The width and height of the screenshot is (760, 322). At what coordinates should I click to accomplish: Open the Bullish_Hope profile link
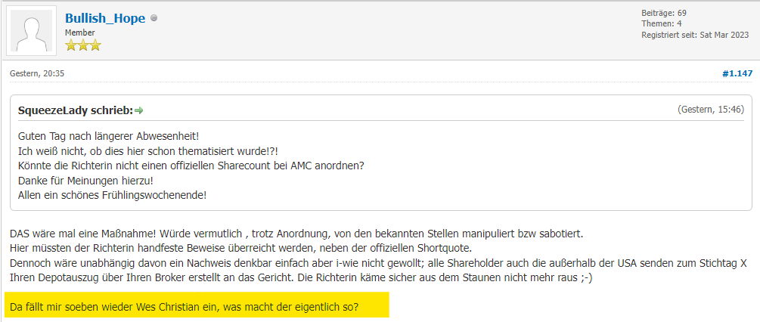coord(105,18)
